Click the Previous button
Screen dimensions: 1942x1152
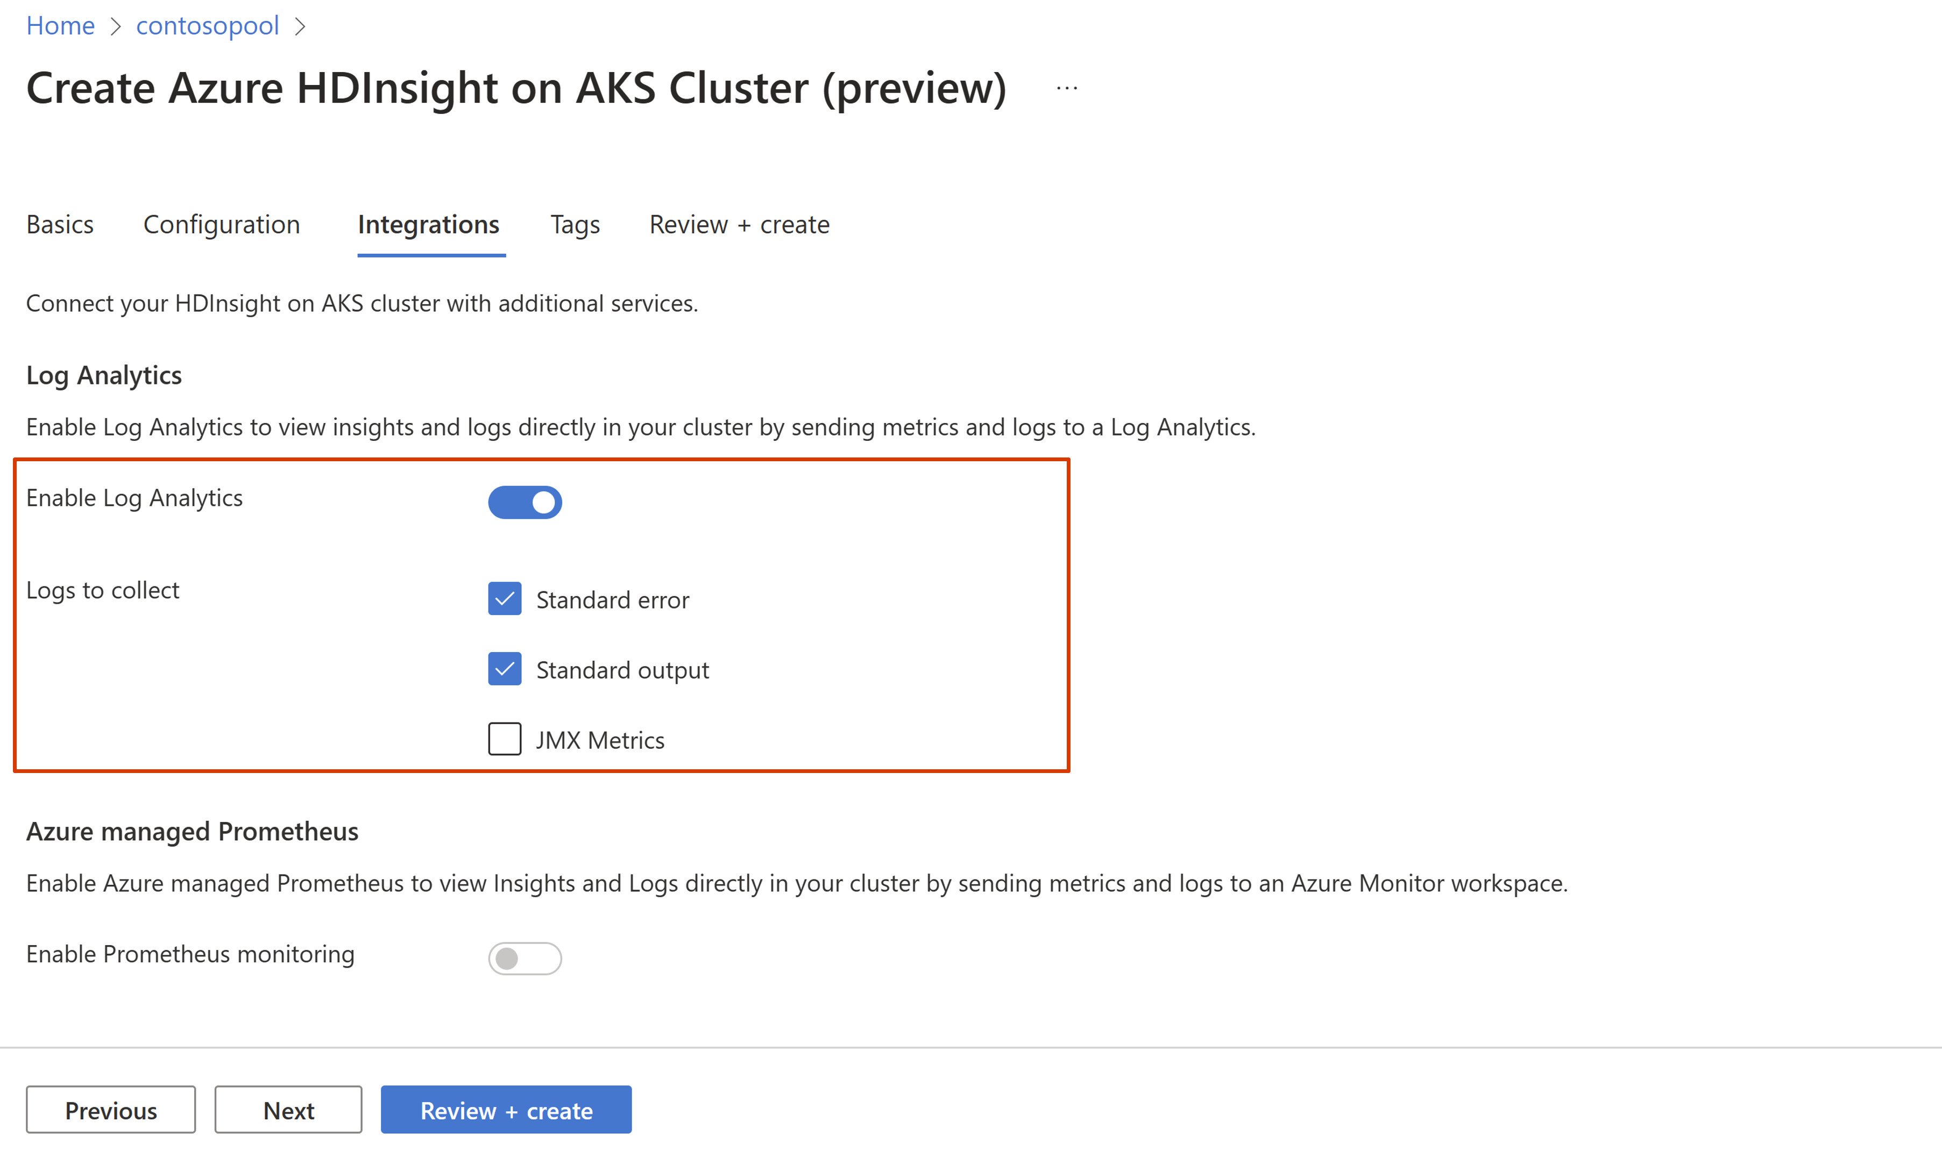coord(110,1110)
